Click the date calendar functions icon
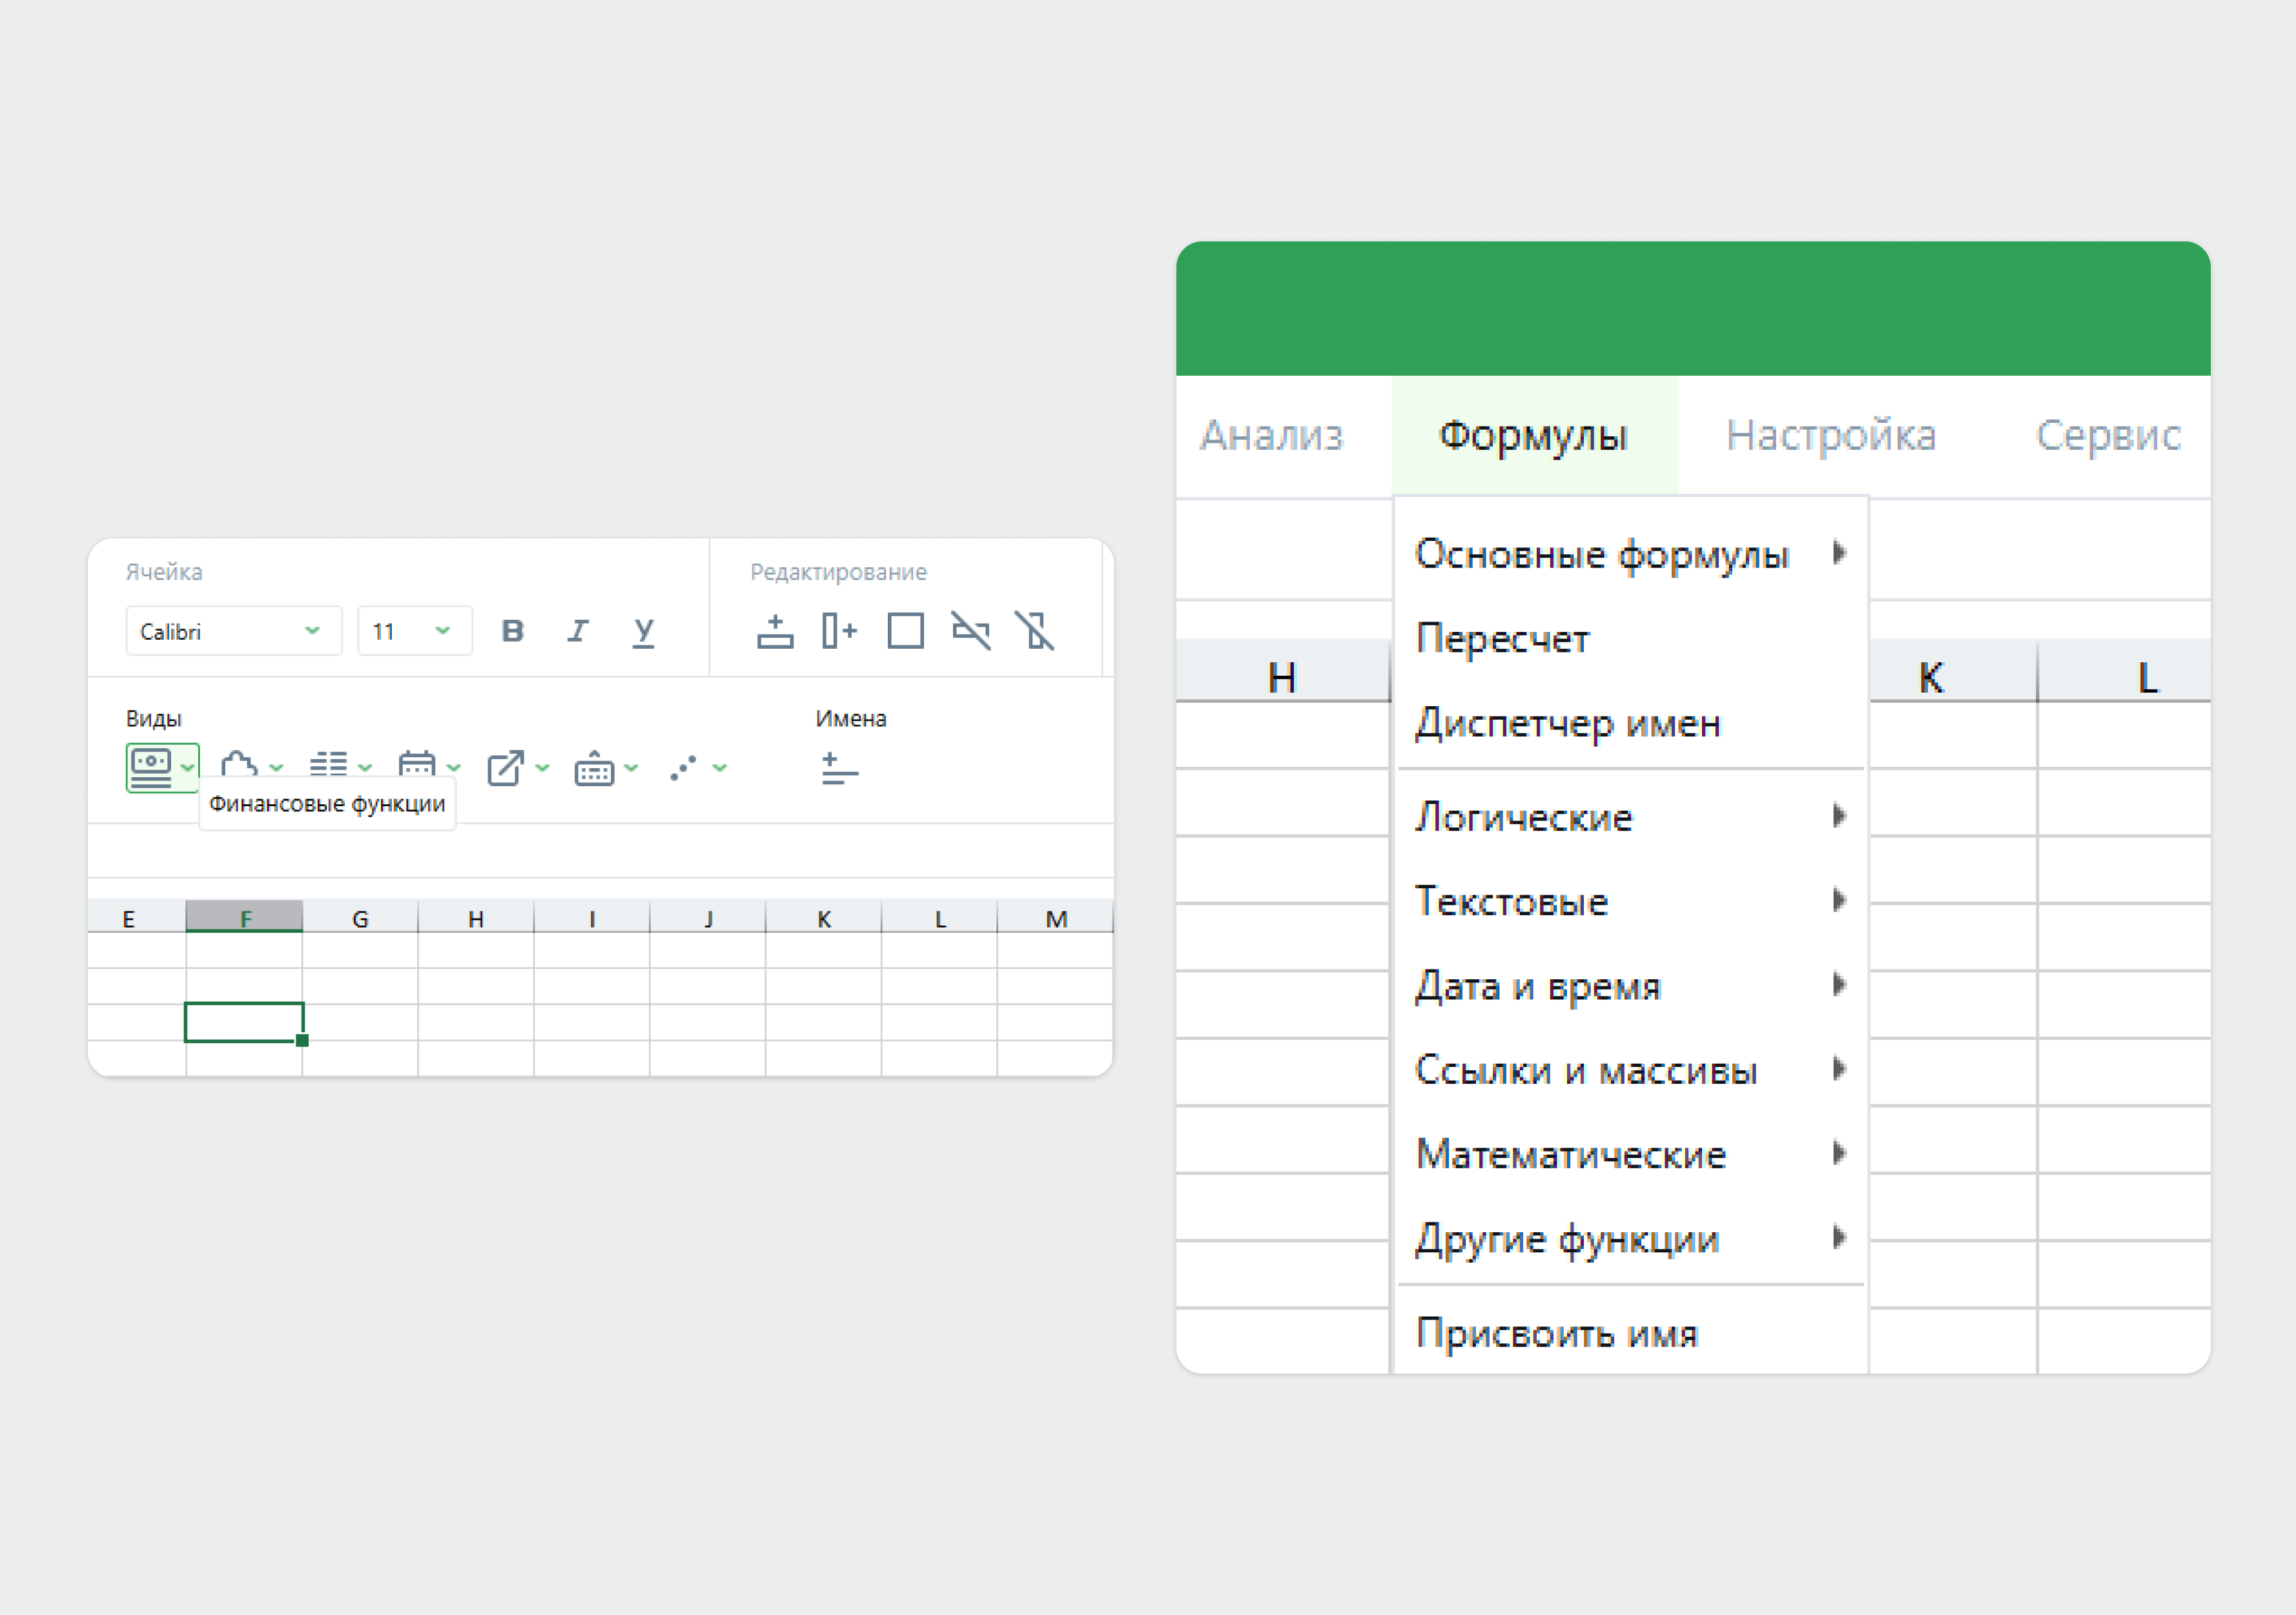This screenshot has height=1615, width=2296. (416, 765)
